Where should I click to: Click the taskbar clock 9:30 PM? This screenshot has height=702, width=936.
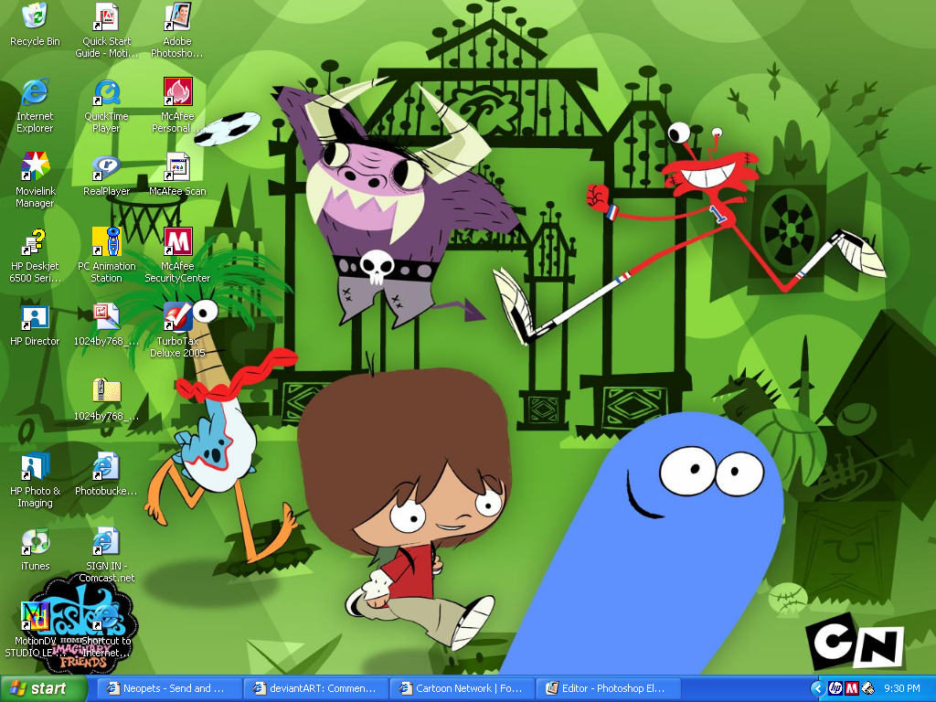click(902, 688)
